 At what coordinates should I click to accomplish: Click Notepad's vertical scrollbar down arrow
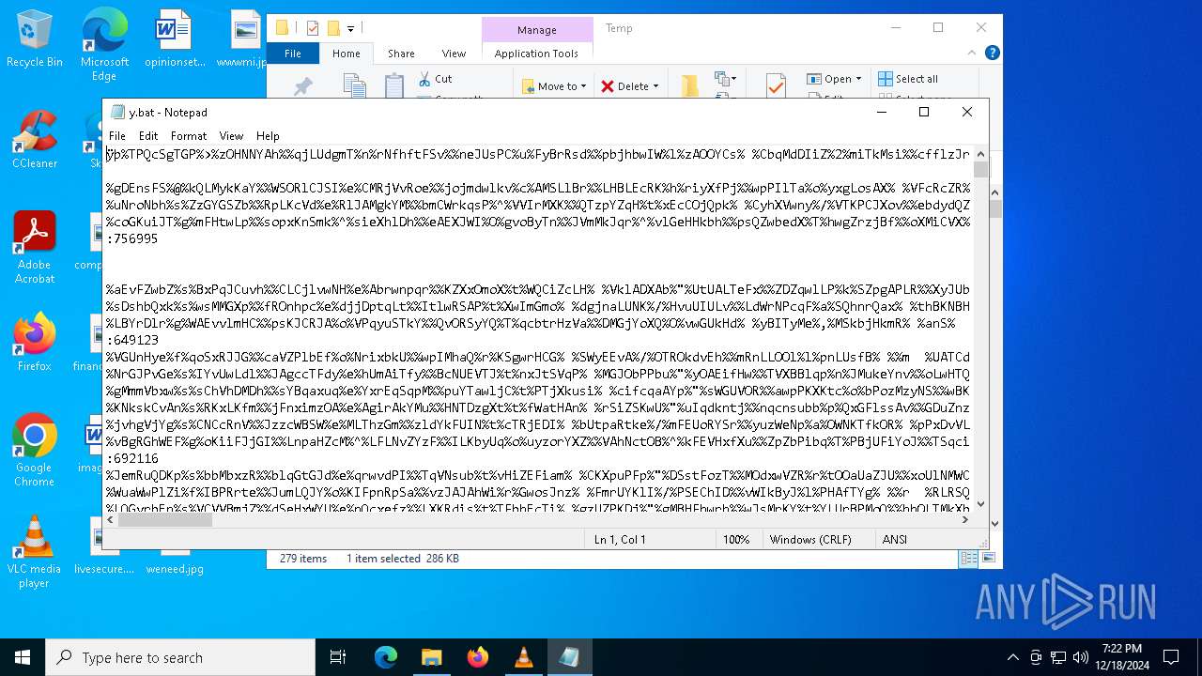pyautogui.click(x=981, y=503)
